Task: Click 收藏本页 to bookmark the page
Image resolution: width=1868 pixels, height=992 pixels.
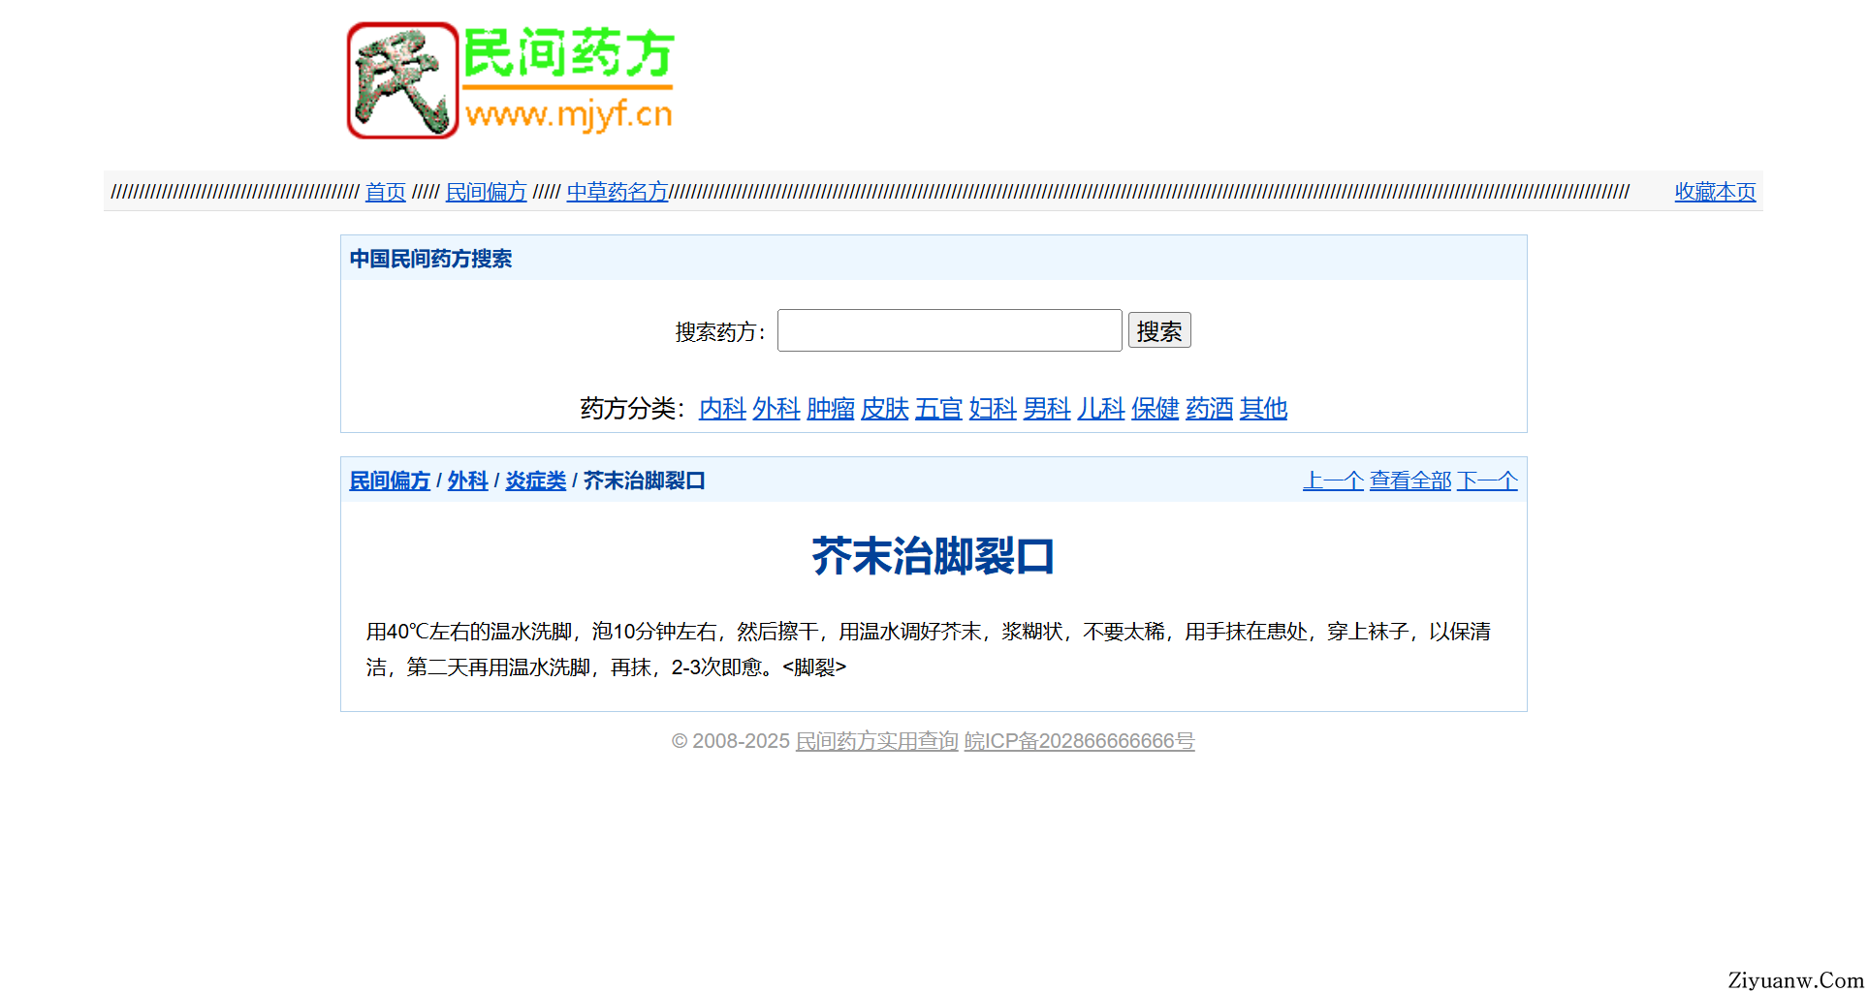Action: click(1714, 192)
